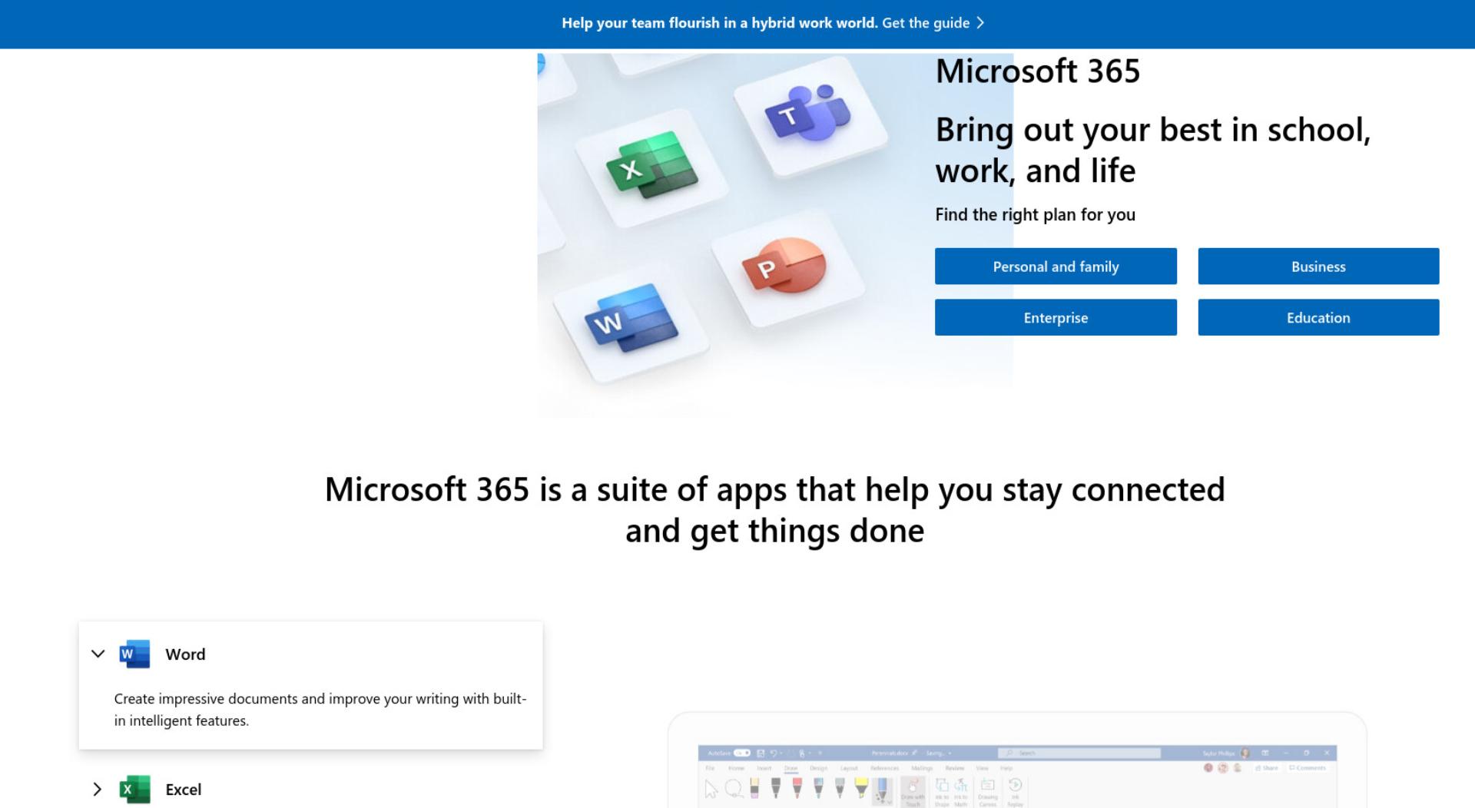Open the Draw tab in Word preview

point(791,768)
